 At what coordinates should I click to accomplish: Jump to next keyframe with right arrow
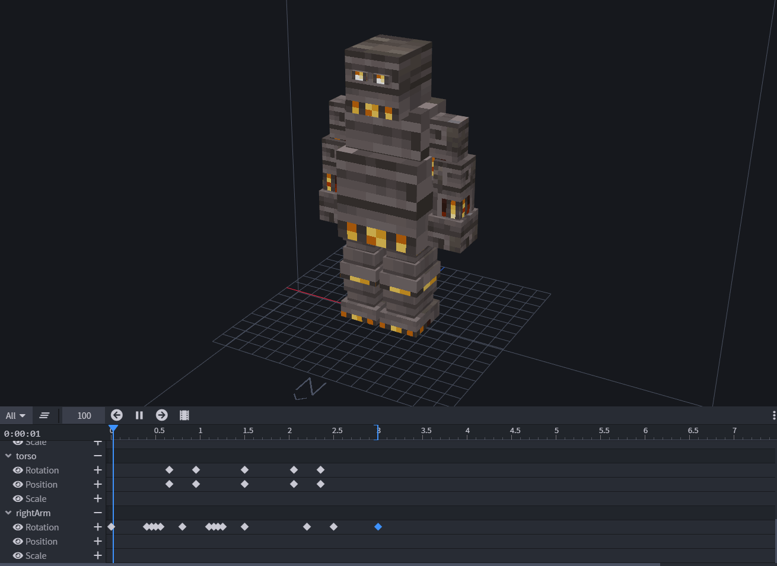click(162, 415)
